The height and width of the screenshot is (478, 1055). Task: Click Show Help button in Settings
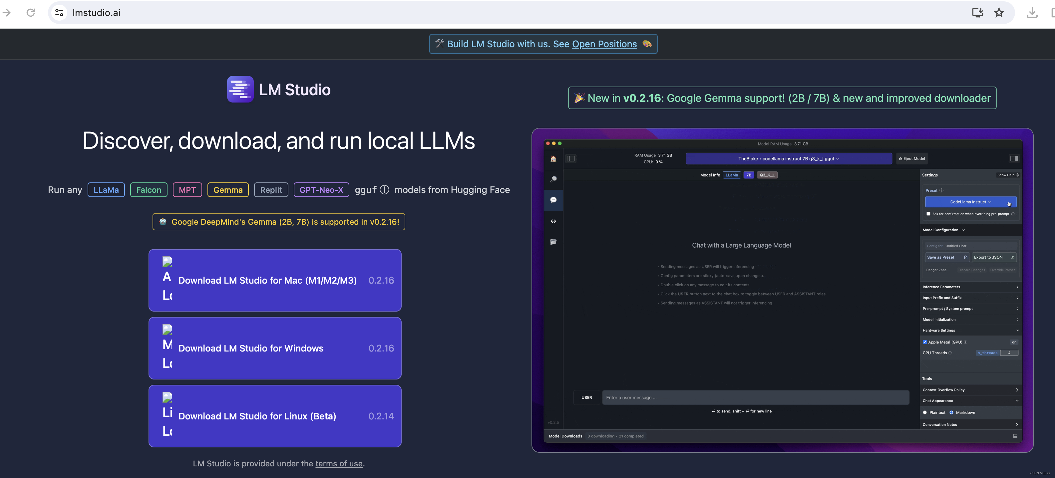pyautogui.click(x=1008, y=175)
